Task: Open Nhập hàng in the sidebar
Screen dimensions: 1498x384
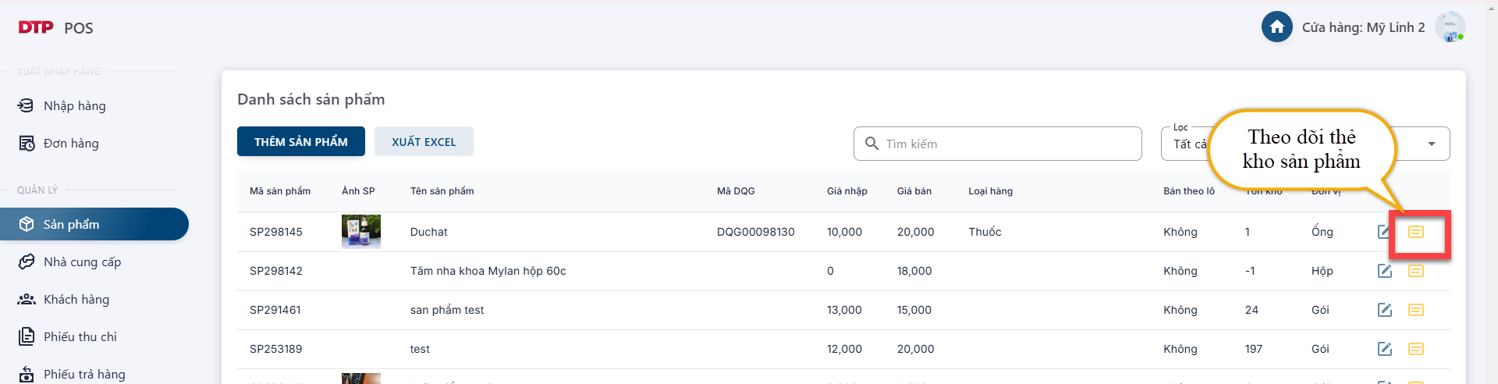Action: (x=75, y=106)
